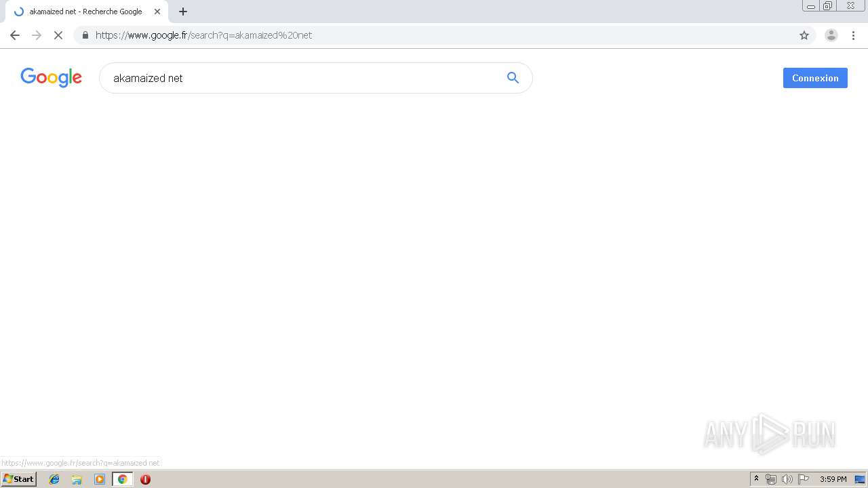This screenshot has height=488, width=868.
Task: Open the volume speaker tray icon
Action: pos(787,479)
